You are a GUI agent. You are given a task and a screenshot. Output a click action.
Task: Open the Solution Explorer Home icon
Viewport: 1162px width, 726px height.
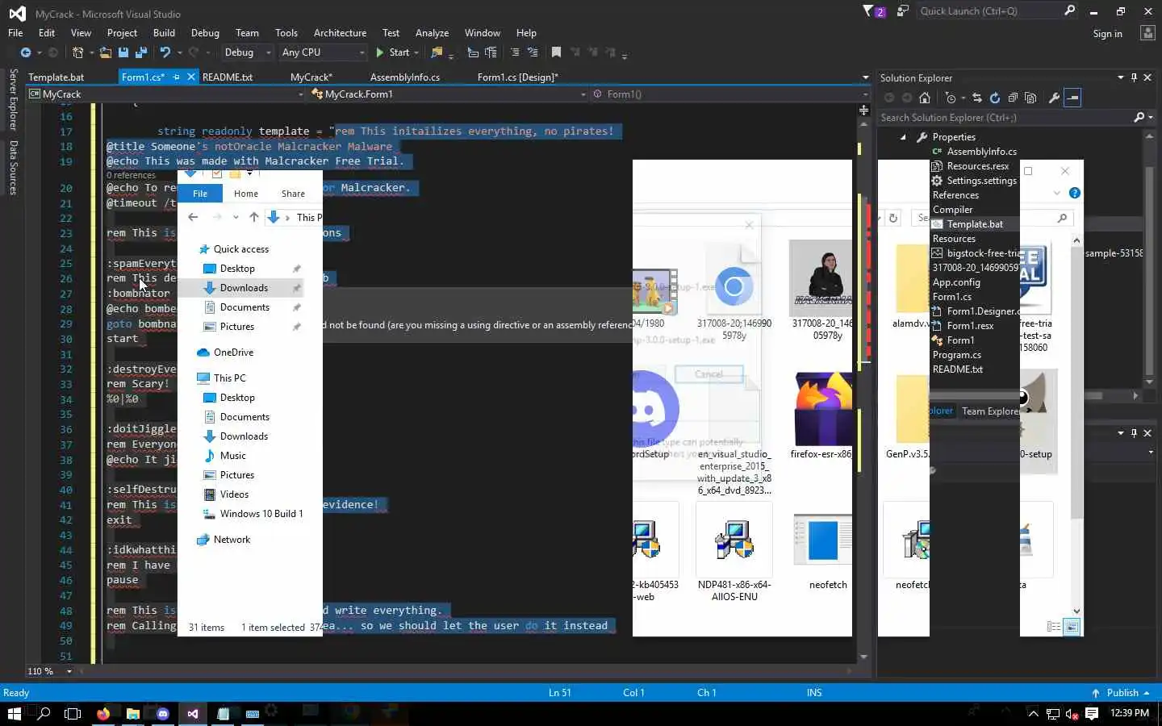click(x=925, y=98)
